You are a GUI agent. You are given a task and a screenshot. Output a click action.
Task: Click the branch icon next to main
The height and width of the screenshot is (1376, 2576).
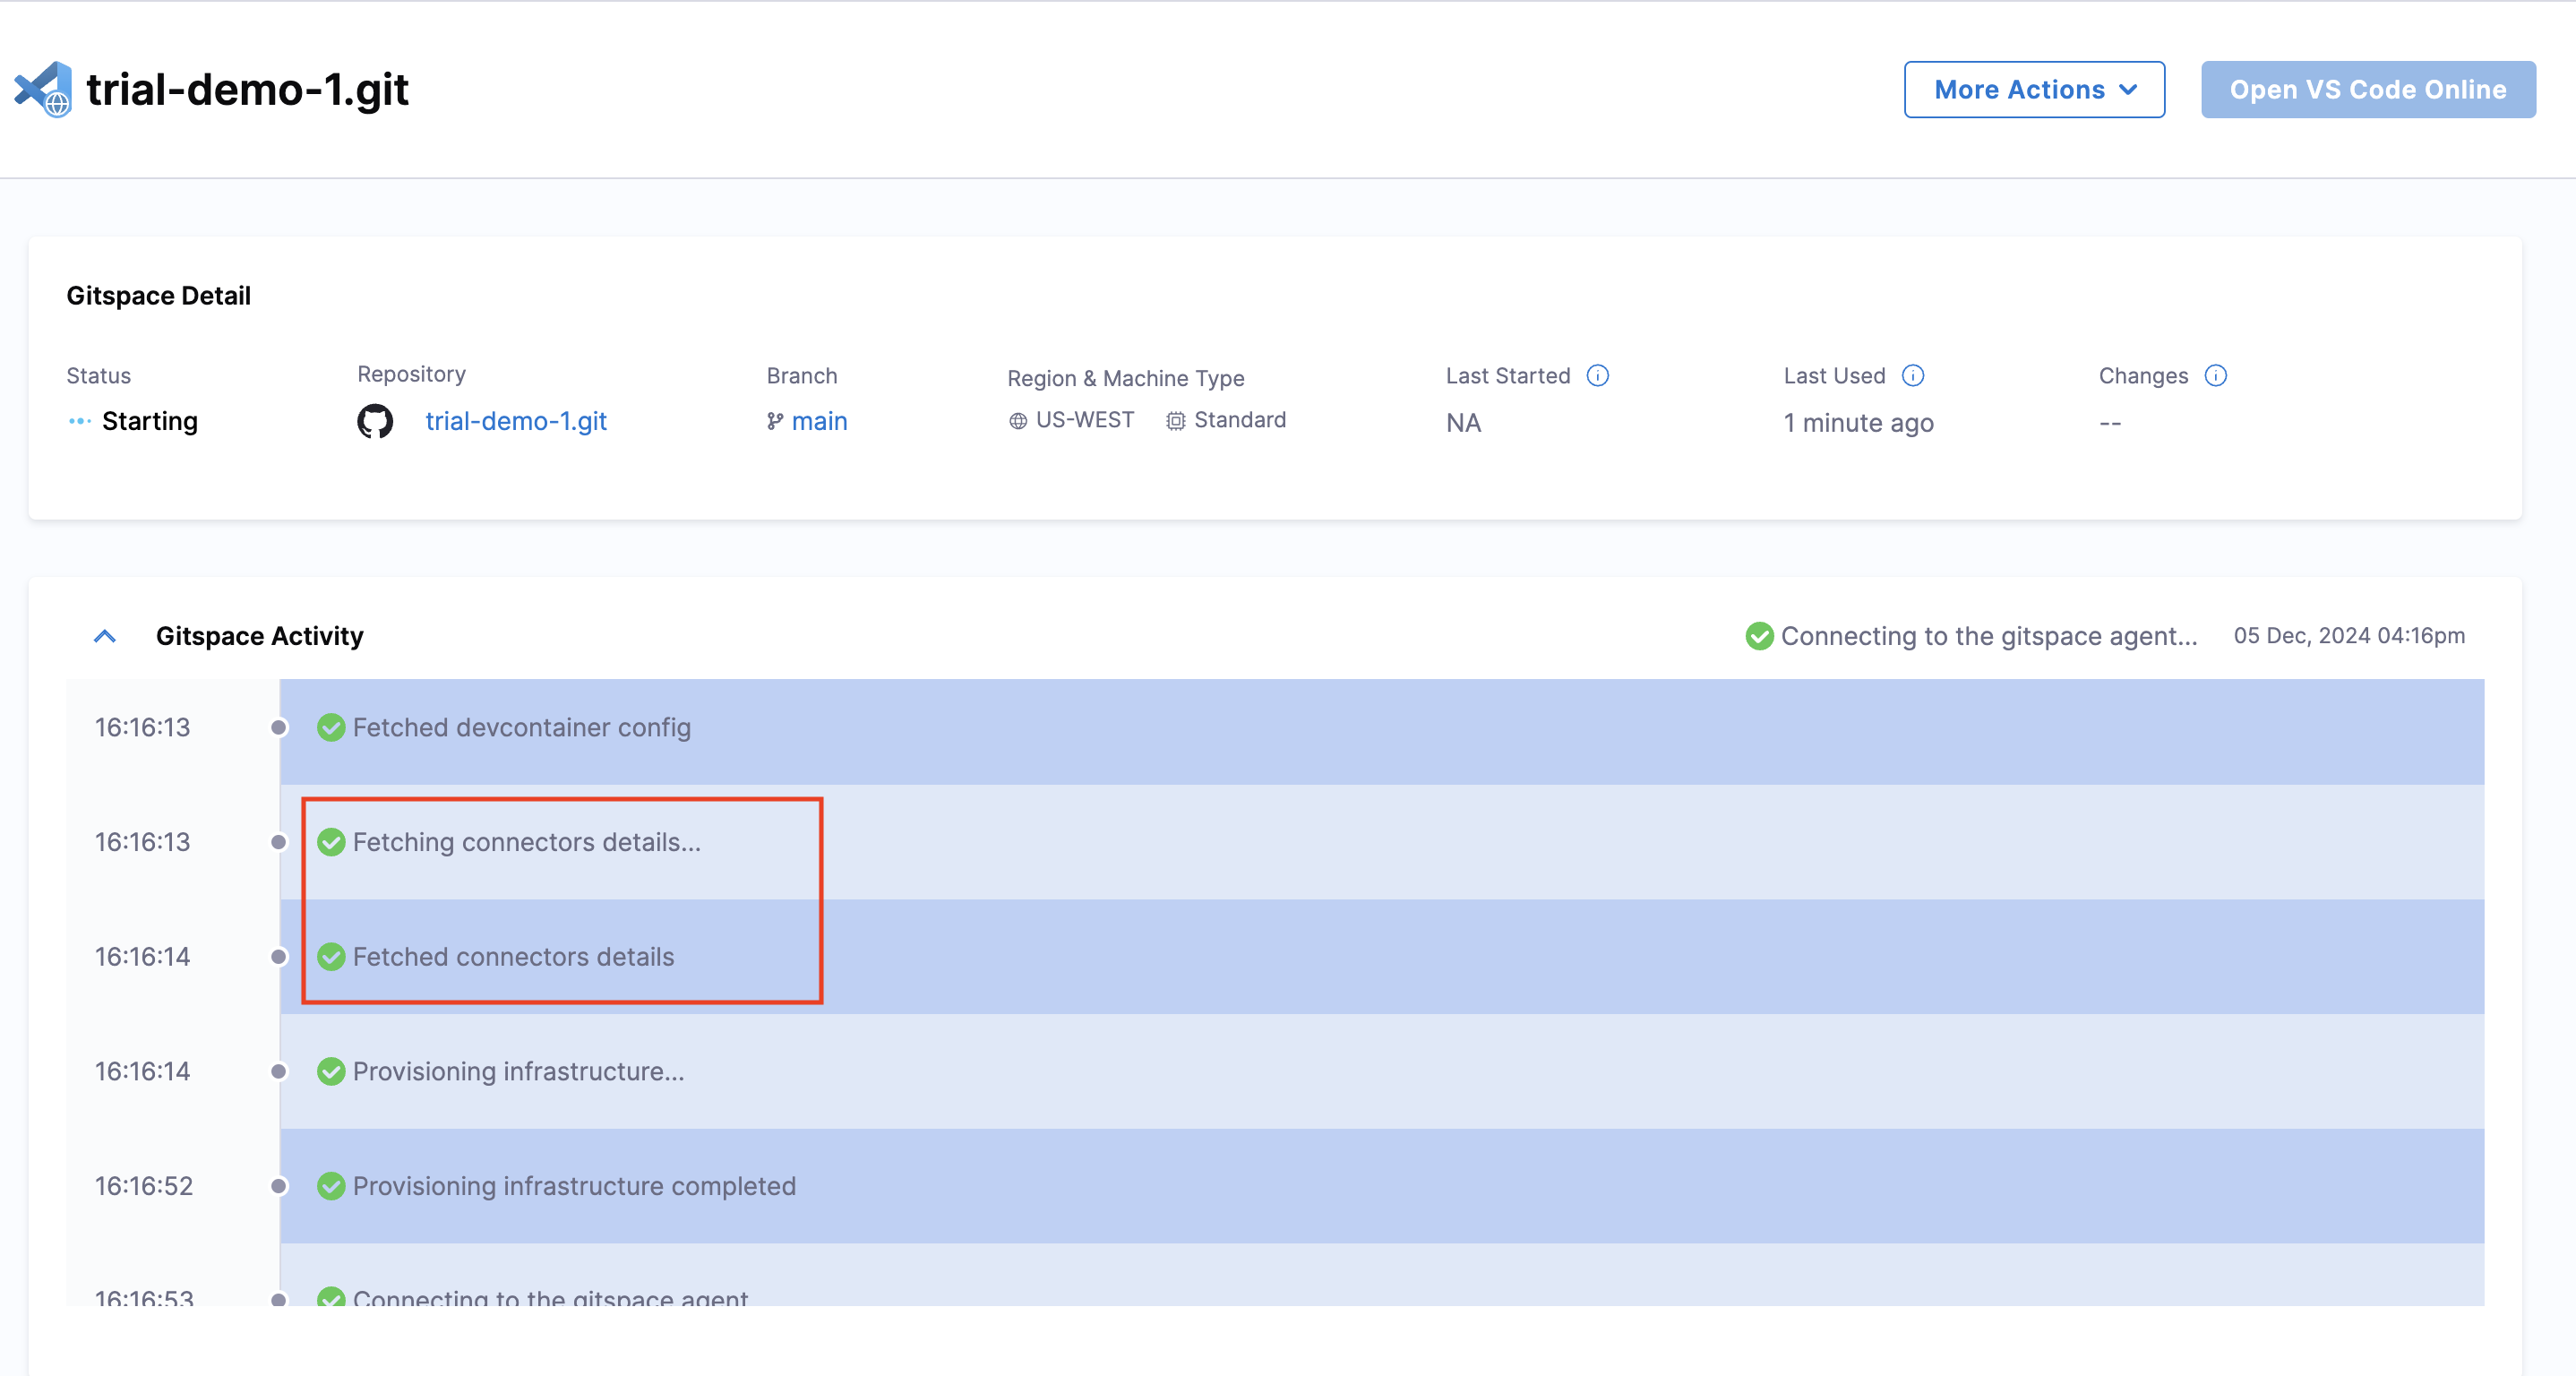coord(774,421)
